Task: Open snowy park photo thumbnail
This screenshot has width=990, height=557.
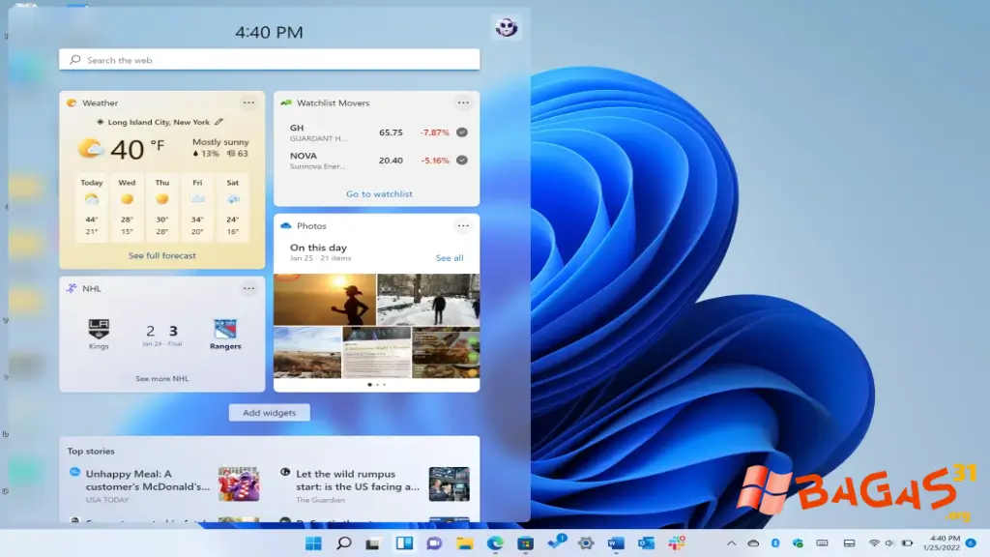Action: 428,300
